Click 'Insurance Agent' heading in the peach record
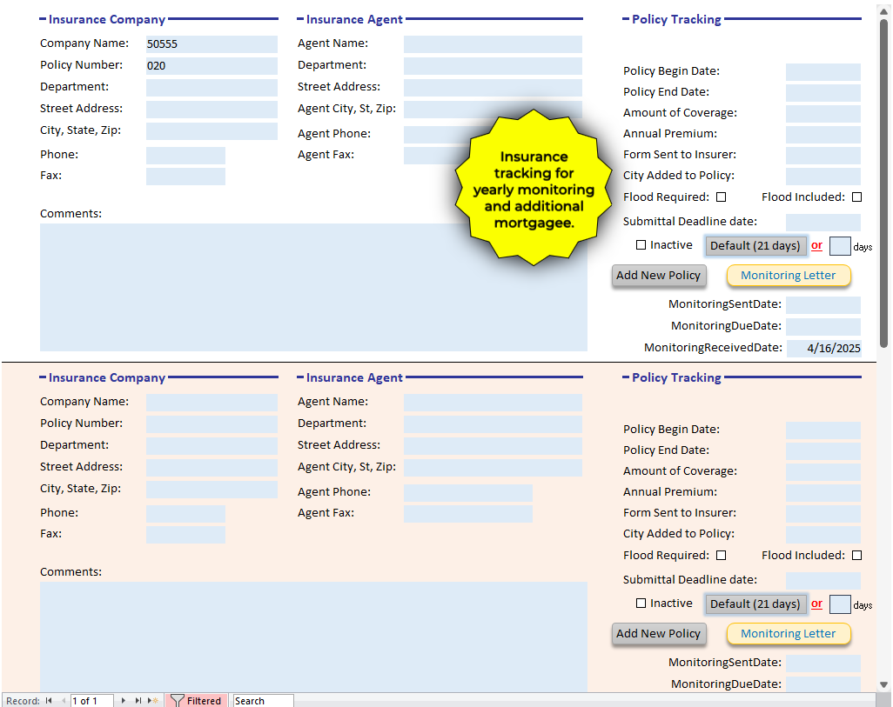 pos(354,377)
